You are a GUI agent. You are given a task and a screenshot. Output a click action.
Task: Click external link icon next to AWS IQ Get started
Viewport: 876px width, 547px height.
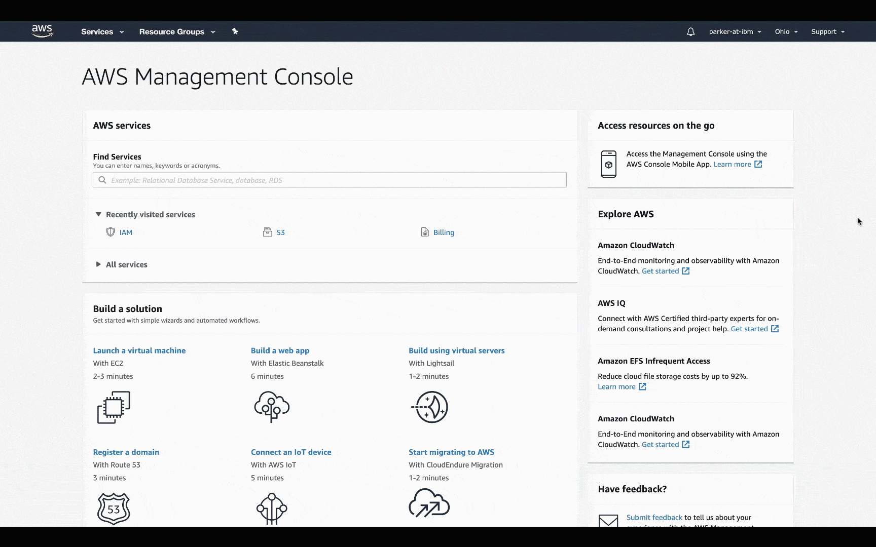click(775, 329)
